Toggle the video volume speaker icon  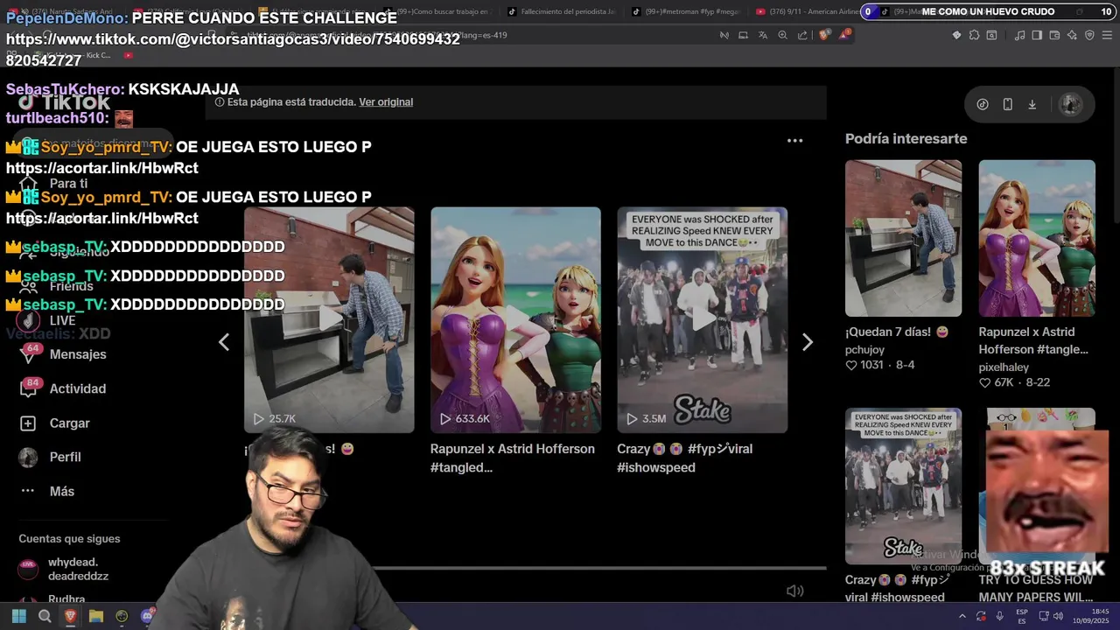click(794, 591)
